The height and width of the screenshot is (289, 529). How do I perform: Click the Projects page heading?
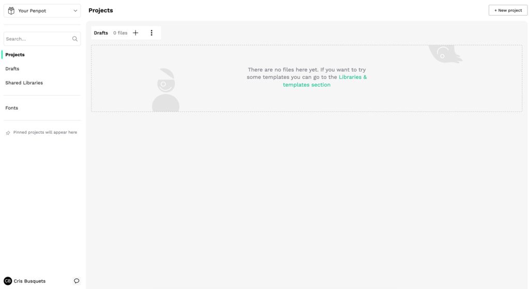101,10
